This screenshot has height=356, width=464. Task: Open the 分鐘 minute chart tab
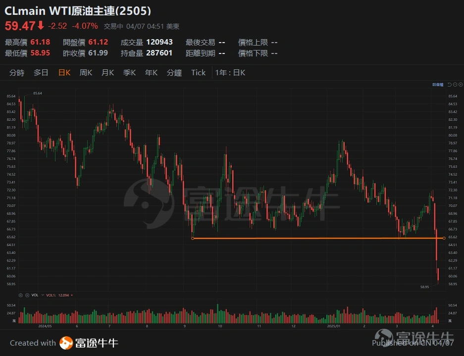pos(174,72)
